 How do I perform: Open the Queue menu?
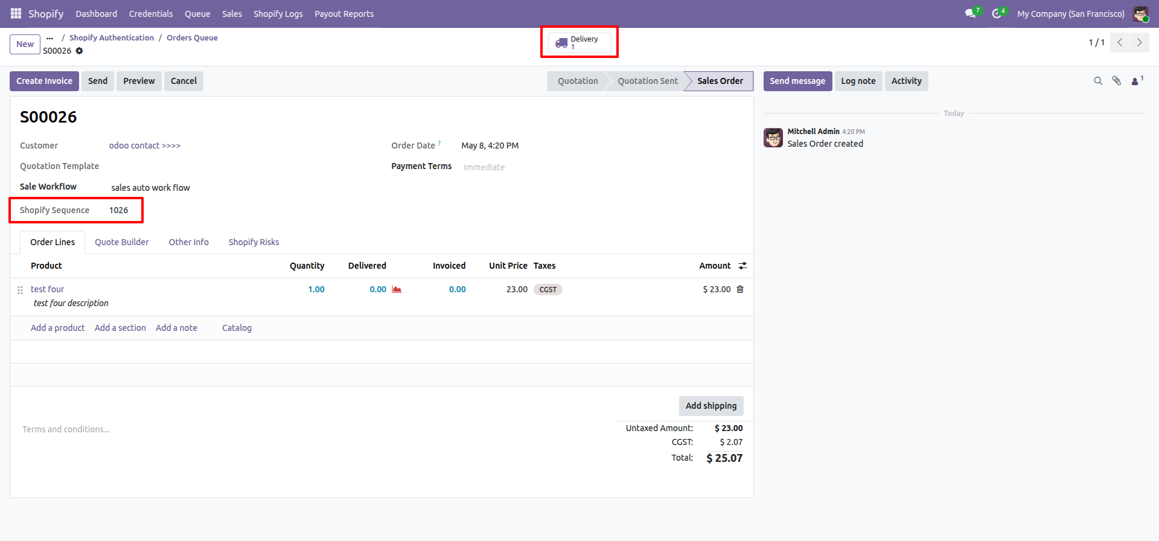197,13
